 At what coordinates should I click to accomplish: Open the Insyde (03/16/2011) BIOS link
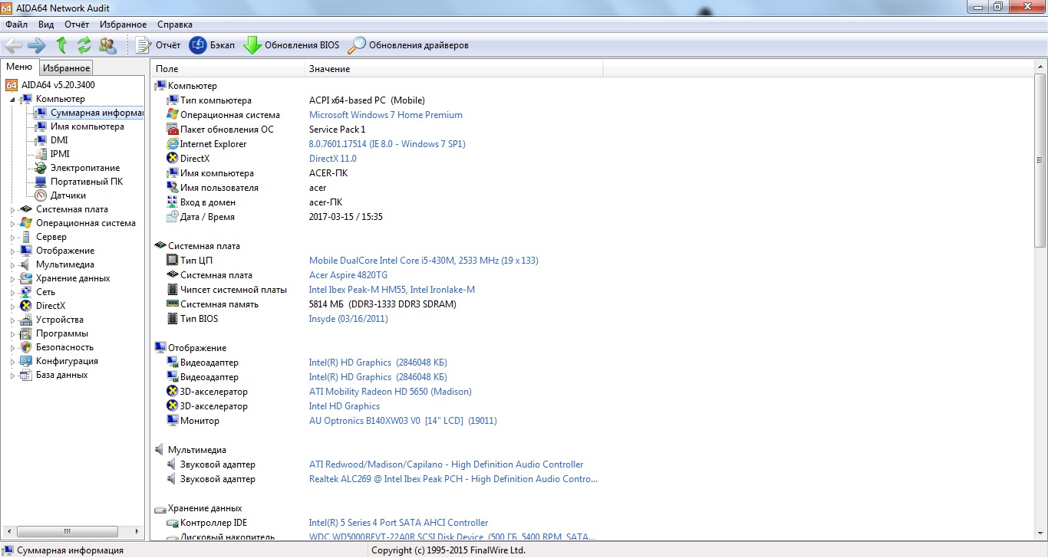coord(348,319)
